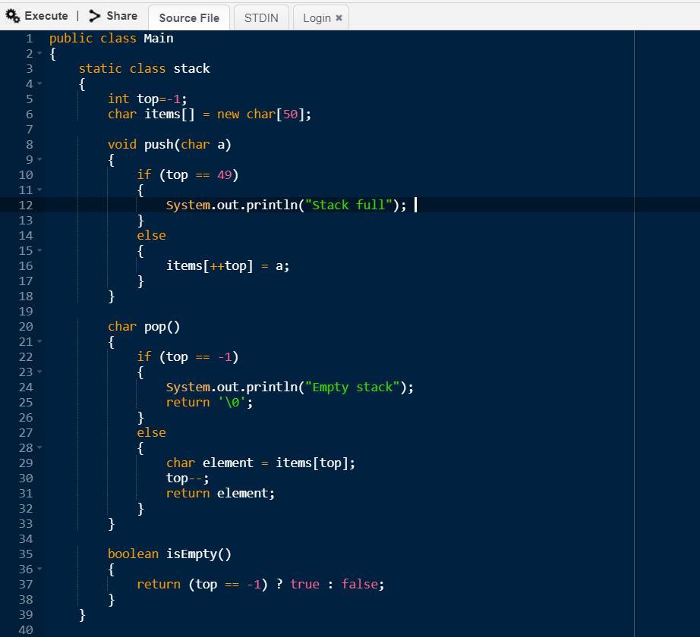Click "void push(char a)" declaration
Screen dimensions: 700x637
(x=169, y=144)
